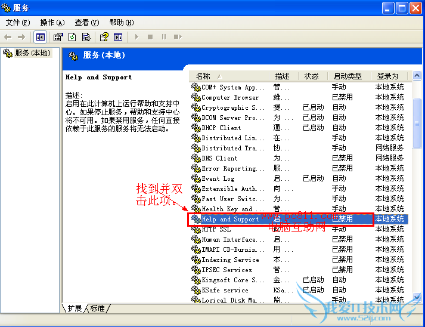Click gear icon of DCOM Server Pro row

click(196, 118)
